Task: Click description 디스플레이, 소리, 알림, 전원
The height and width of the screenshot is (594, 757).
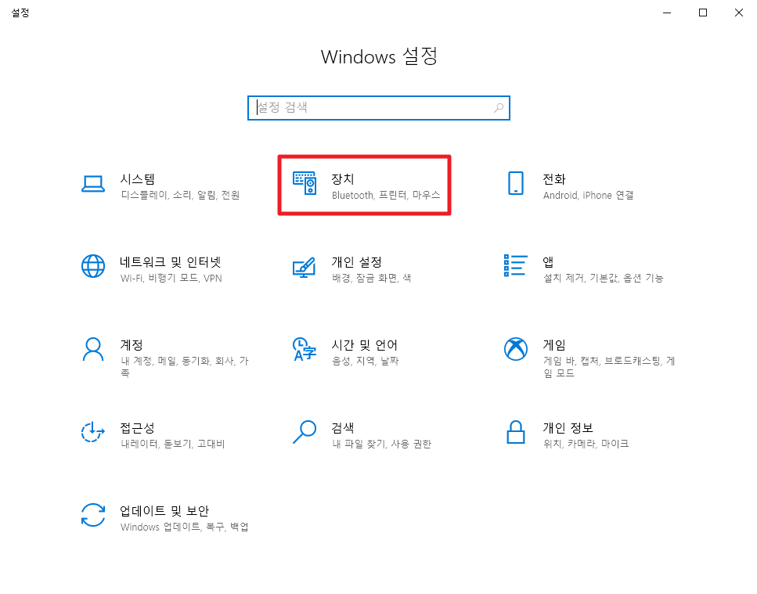Action: 180,195
